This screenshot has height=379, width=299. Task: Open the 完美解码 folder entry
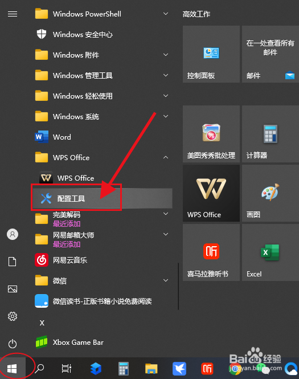[103, 219]
